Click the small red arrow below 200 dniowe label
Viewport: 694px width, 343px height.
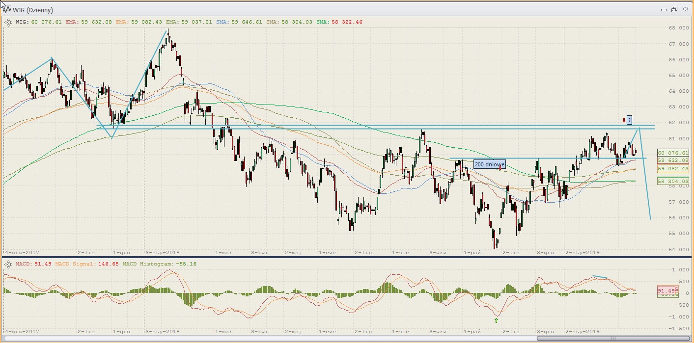[500, 168]
